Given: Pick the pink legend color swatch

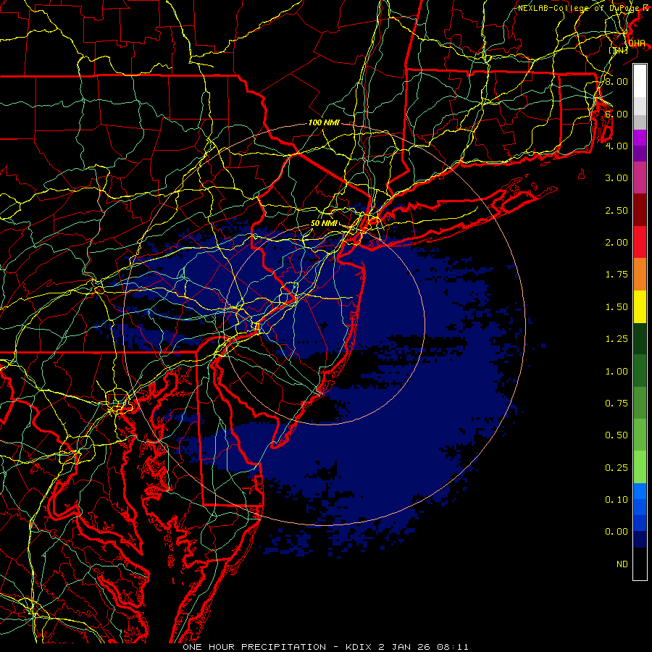Looking at the screenshot, I should 640,177.
